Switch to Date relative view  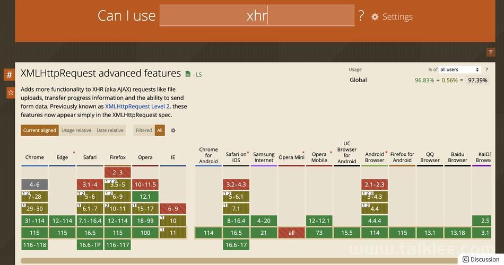coord(110,130)
